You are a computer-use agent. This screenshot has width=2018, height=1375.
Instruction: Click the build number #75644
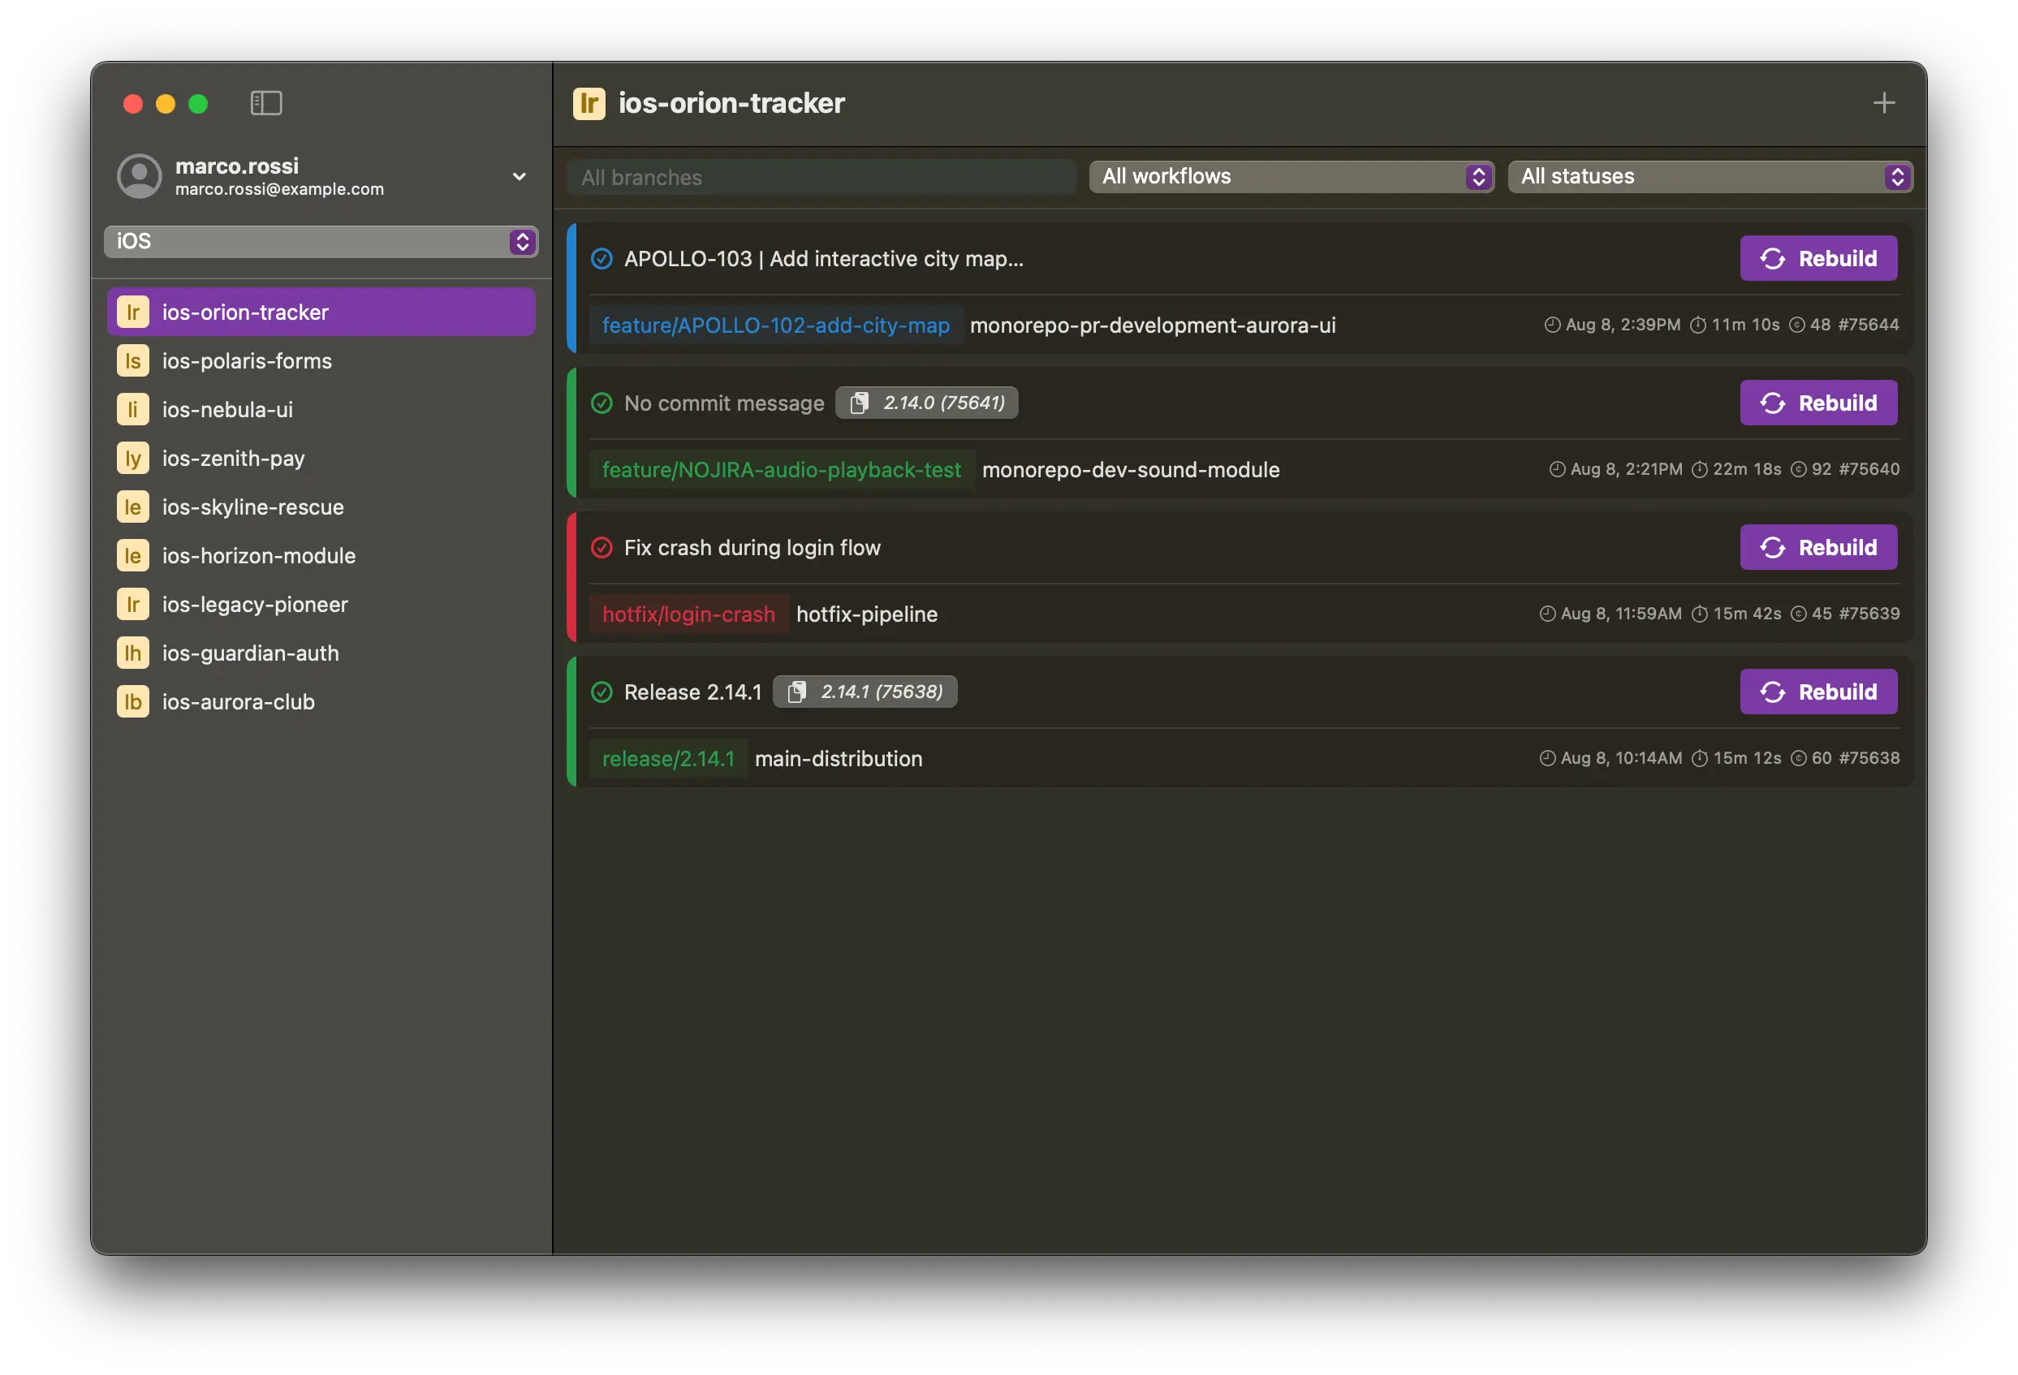click(1869, 325)
